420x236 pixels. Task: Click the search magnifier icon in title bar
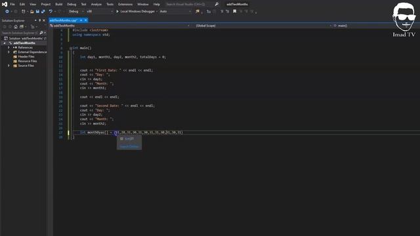pyautogui.click(x=217, y=5)
